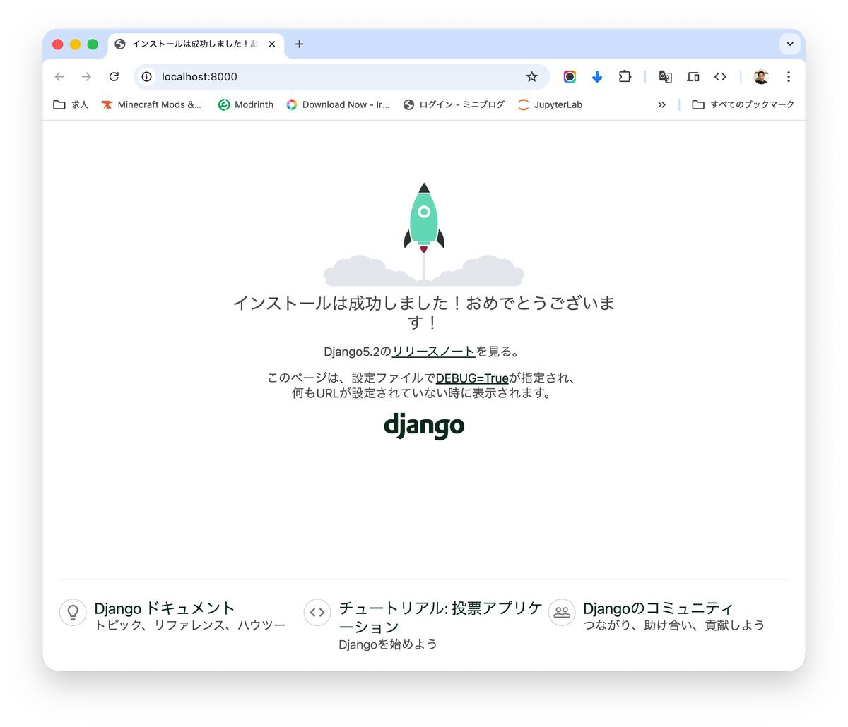Viewport: 848px width, 727px height.
Task: Open the JupyterLab bookmark
Action: click(550, 104)
